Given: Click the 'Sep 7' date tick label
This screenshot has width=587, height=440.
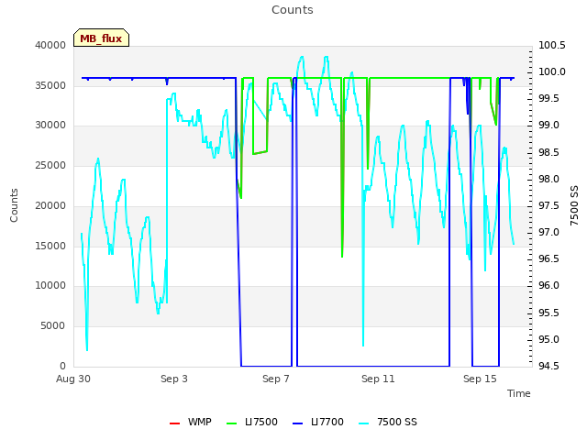Looking at the screenshot, I should pos(276,379).
